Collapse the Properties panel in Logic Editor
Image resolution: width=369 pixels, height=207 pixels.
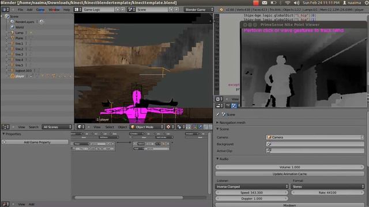click(3, 134)
